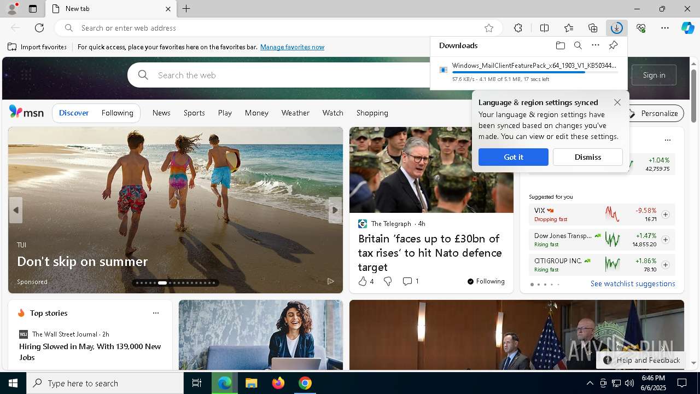This screenshot has width=700, height=394.
Task: Open the Shopping menu item
Action: [372, 113]
